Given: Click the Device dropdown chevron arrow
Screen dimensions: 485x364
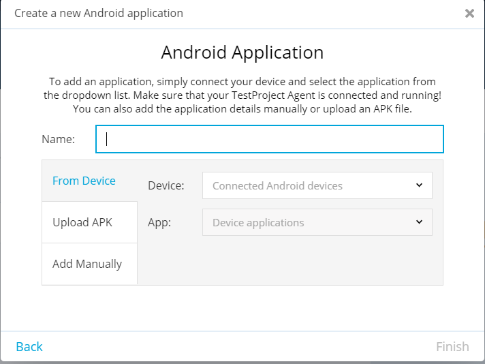Looking at the screenshot, I should tap(419, 185).
